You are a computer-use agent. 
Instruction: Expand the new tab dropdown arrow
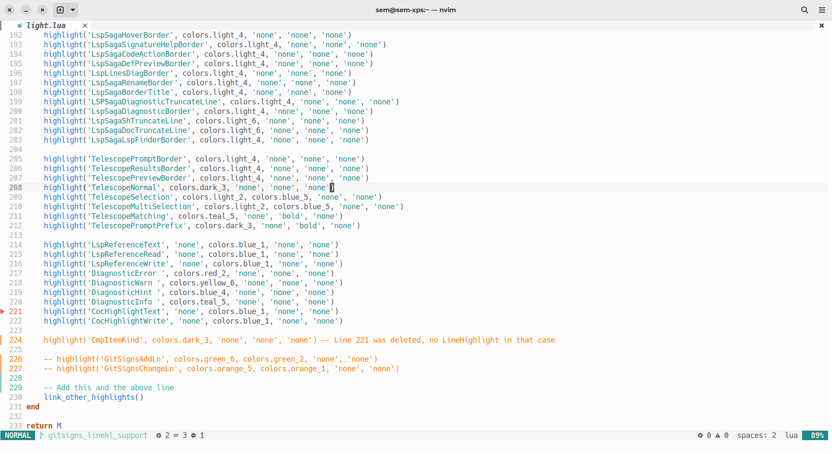point(73,10)
